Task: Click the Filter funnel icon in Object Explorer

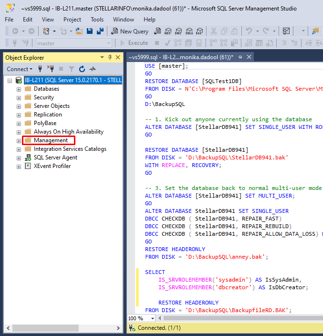Action: tap(72, 69)
